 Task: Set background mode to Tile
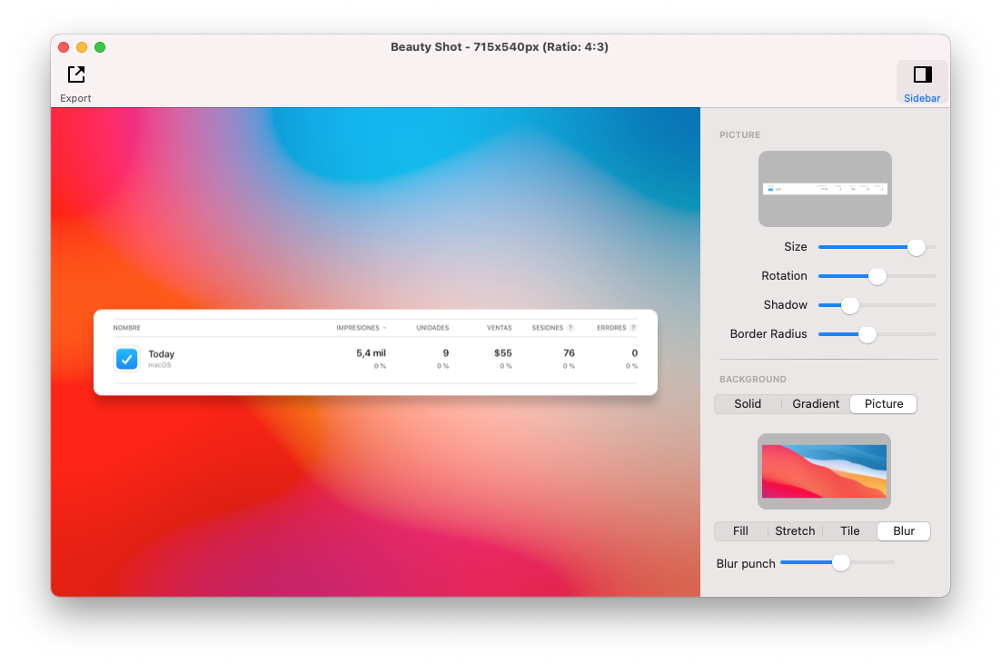[849, 530]
